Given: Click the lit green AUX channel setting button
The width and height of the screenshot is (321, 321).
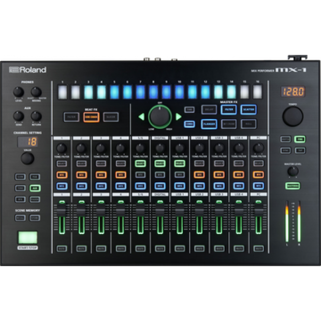Looking at the screenshot, I should coord(35,188).
